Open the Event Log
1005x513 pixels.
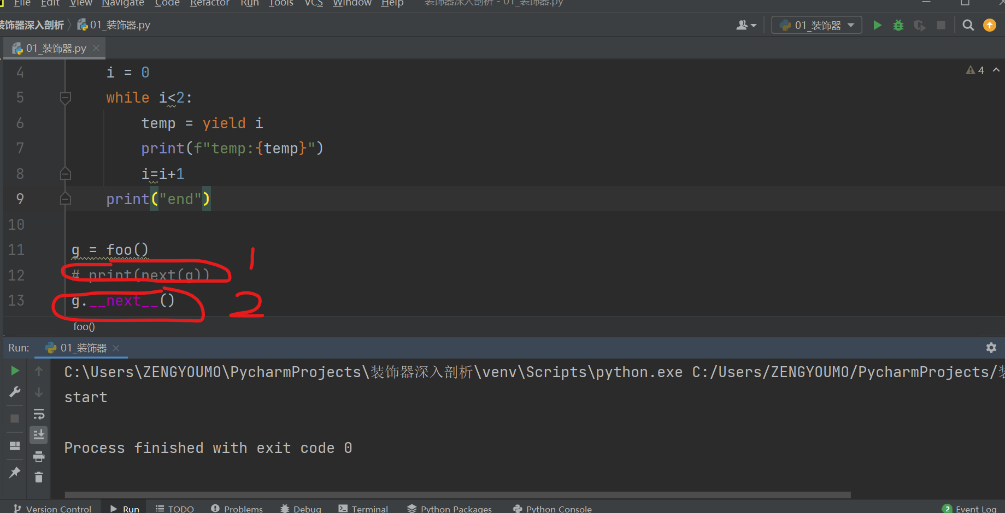[x=970, y=509]
